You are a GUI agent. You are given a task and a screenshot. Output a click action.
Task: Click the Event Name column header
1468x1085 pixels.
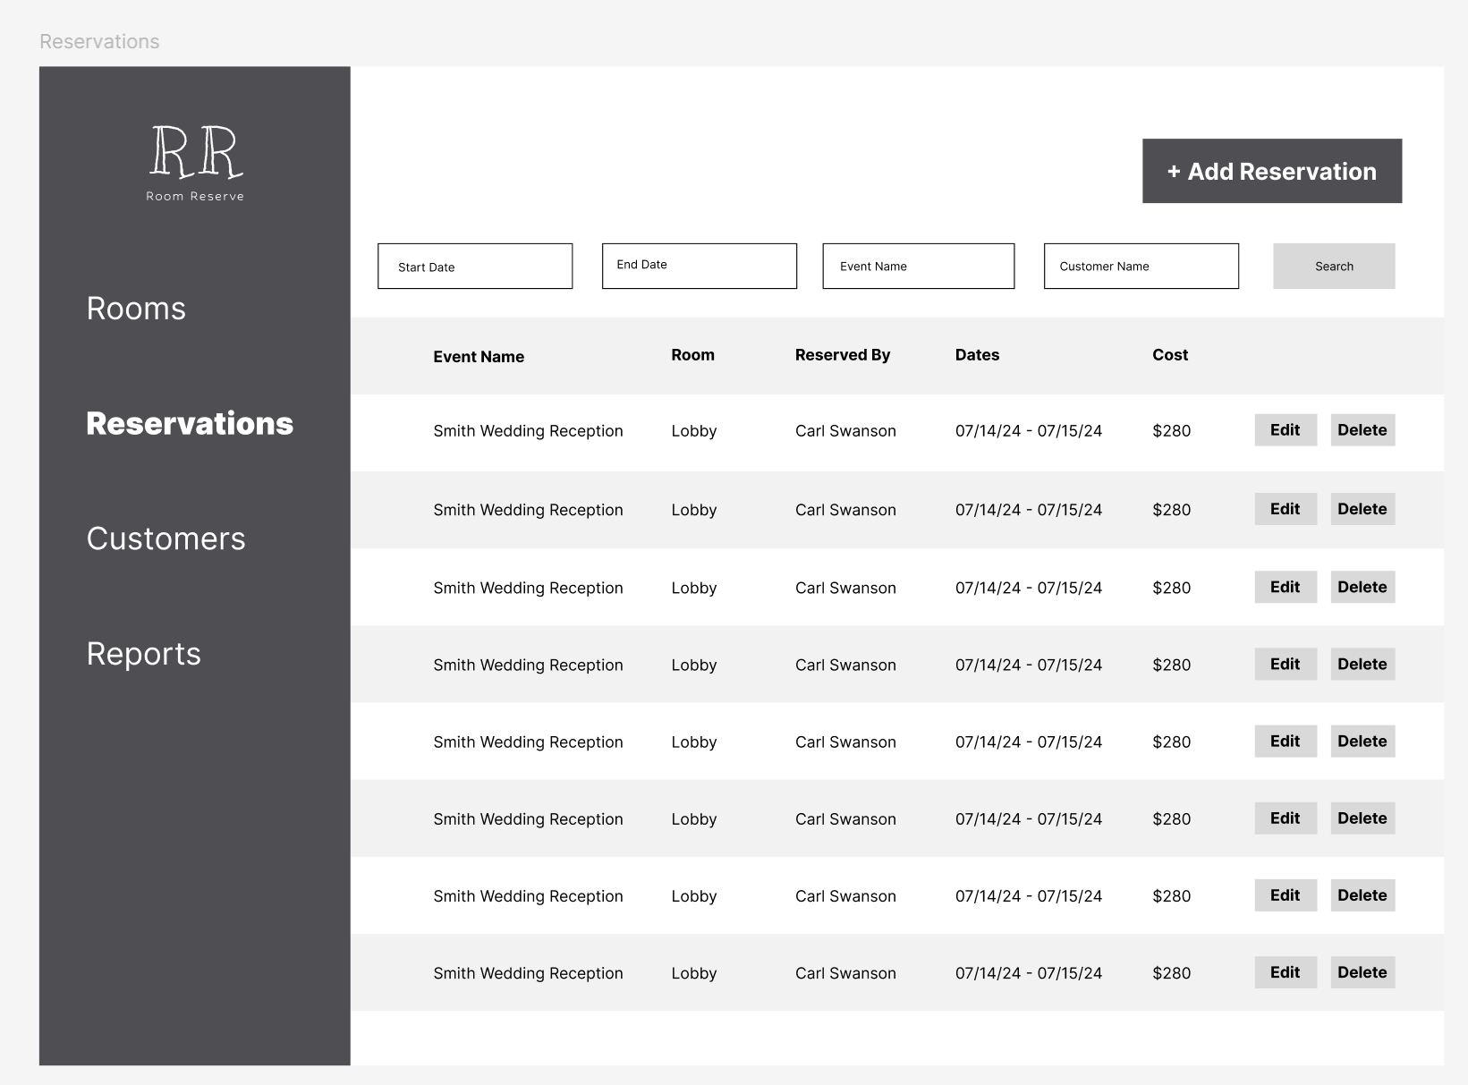pyautogui.click(x=479, y=356)
